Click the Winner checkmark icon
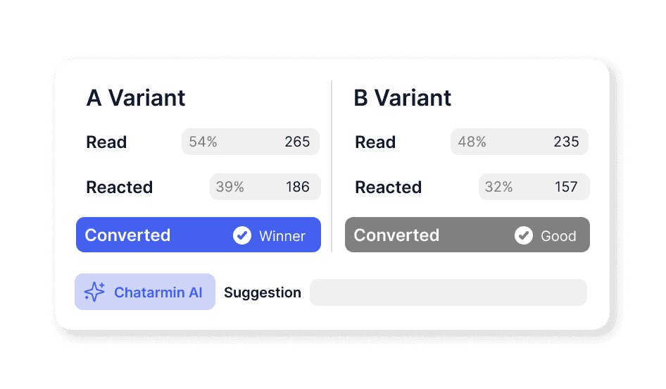This screenshot has height=389, width=666. pos(242,235)
